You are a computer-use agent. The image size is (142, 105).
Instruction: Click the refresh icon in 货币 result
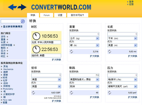point(33,93)
